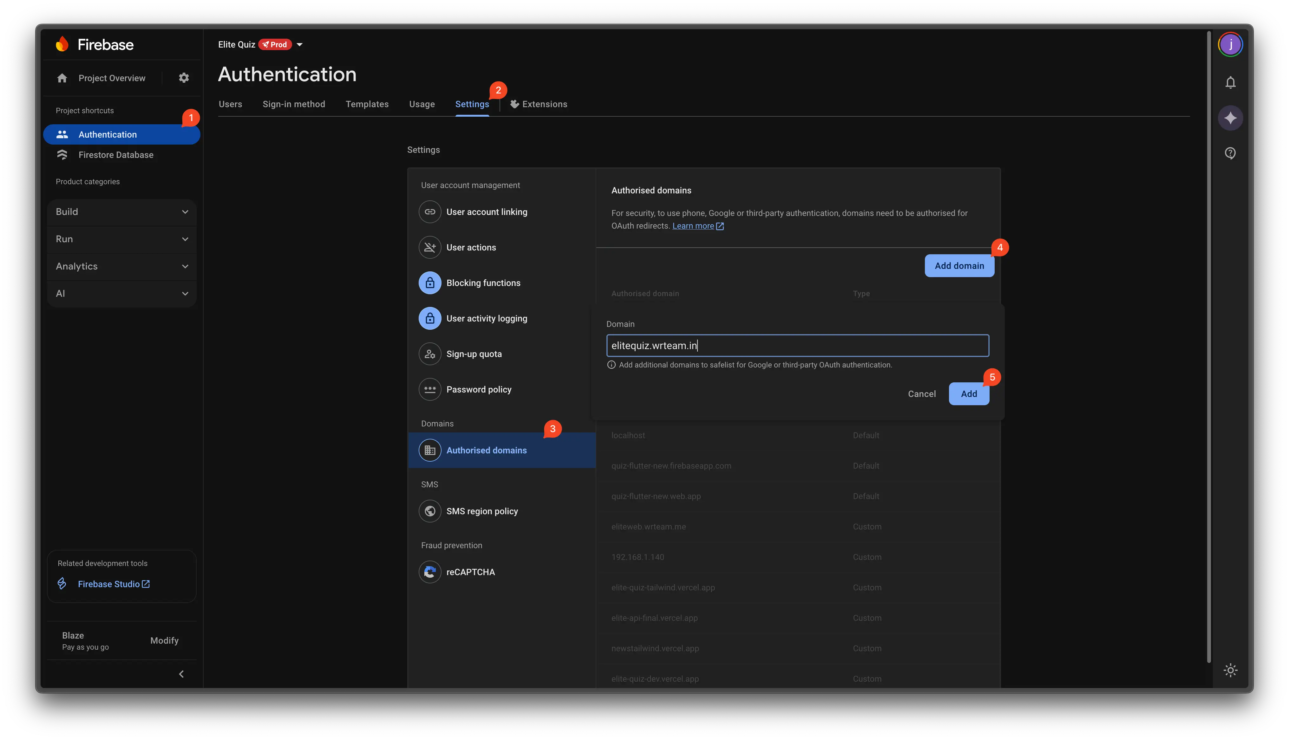Select User activity logging setting
The image size is (1289, 740).
502,319
